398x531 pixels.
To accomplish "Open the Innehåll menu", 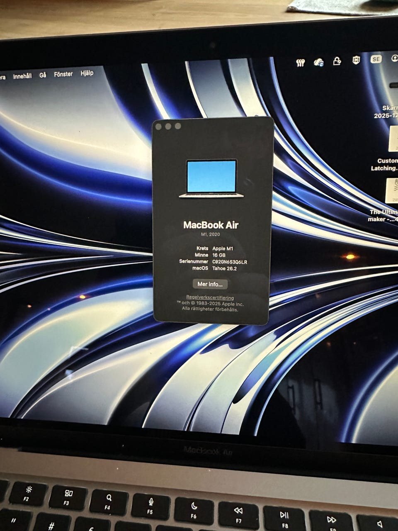I will (x=22, y=76).
